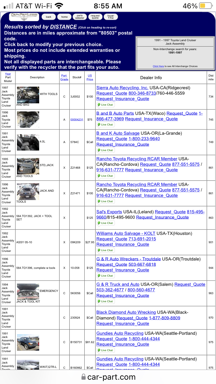View 1996 B and B jack thumbnail
The height and width of the screenshot is (384, 216).
tap(28, 119)
